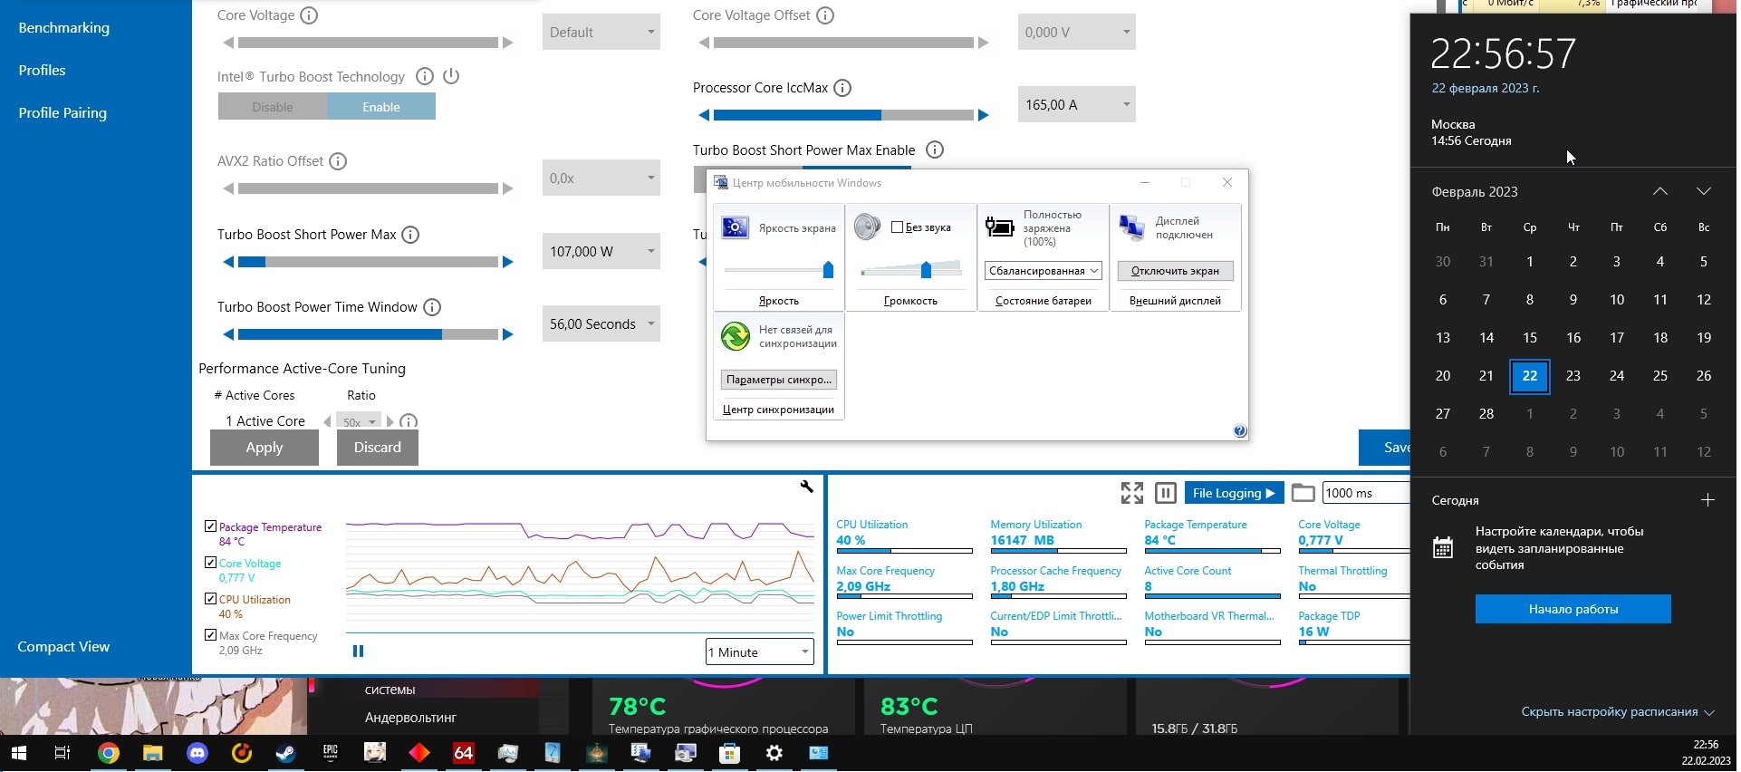This screenshot has width=1741, height=772.
Task: Open the log folder icon
Action: point(1303,493)
